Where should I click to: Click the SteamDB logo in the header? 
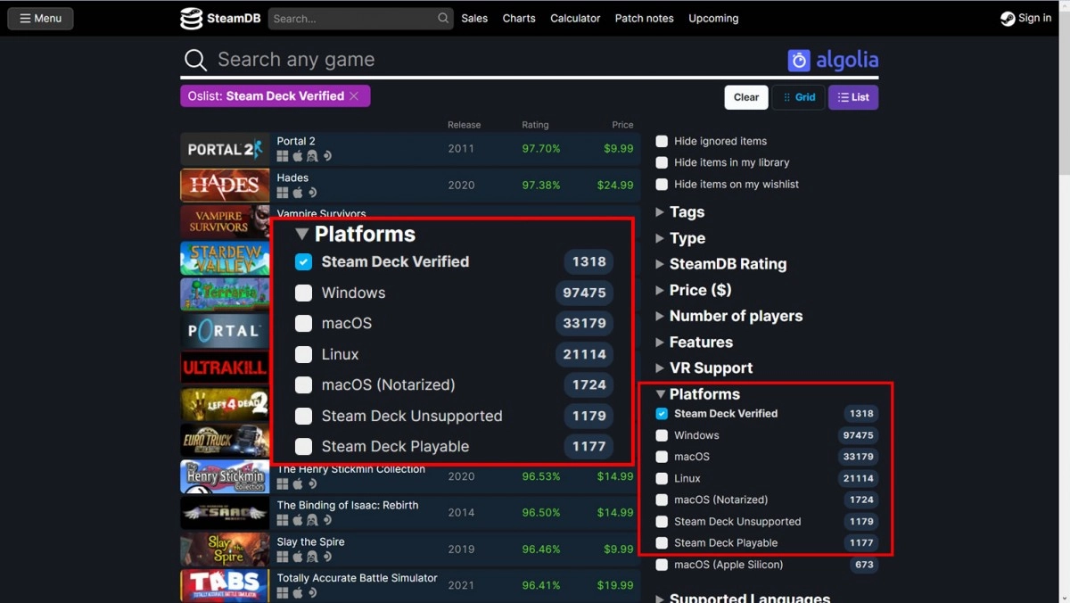pos(220,18)
